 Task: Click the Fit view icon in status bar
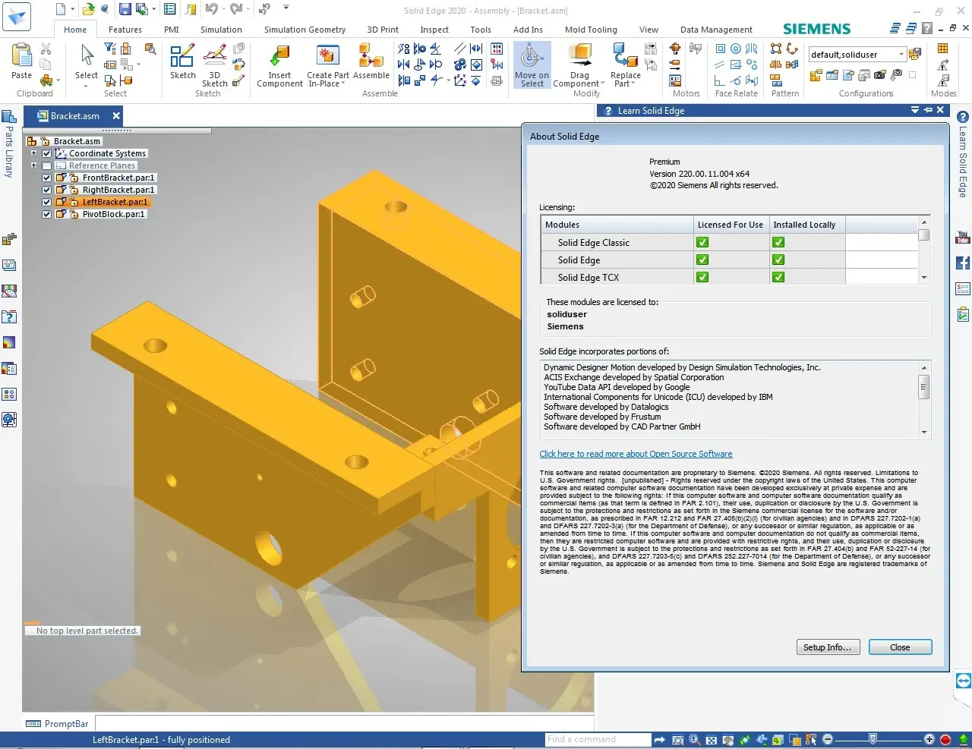(712, 740)
